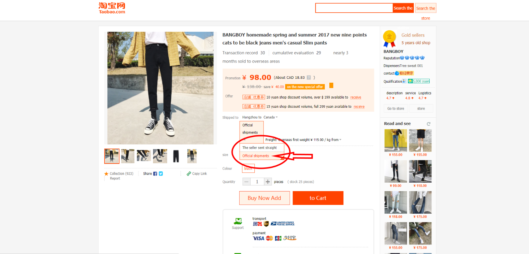Click the Taobao logo

(x=112, y=8)
